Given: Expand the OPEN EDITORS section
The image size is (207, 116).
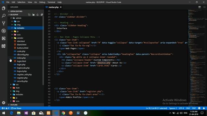Looking at the screenshot, I should tap(26, 11).
